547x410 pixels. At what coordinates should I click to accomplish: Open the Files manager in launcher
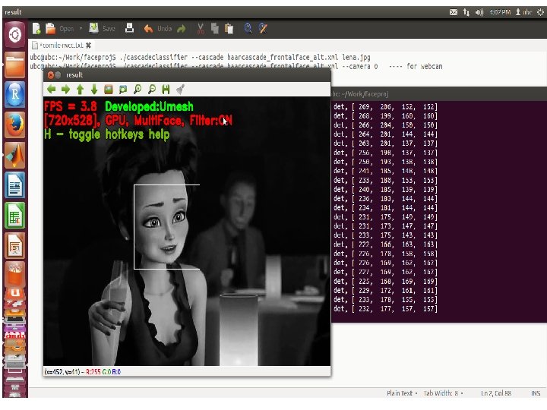point(15,65)
